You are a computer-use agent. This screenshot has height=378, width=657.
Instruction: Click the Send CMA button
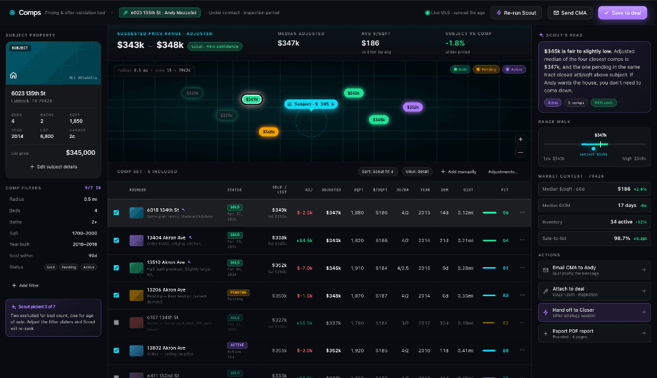(570, 13)
